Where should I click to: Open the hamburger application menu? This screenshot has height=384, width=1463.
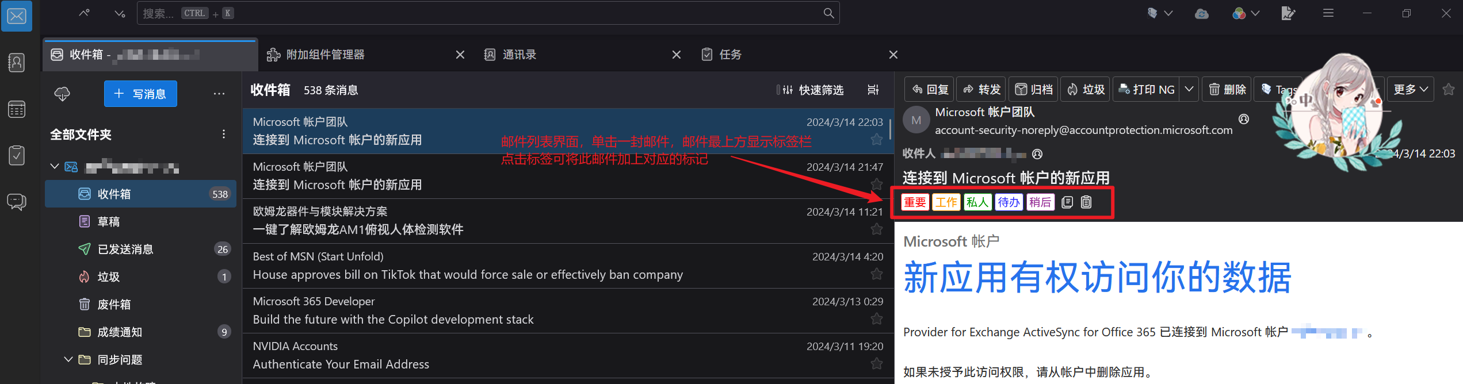pyautogui.click(x=1328, y=13)
